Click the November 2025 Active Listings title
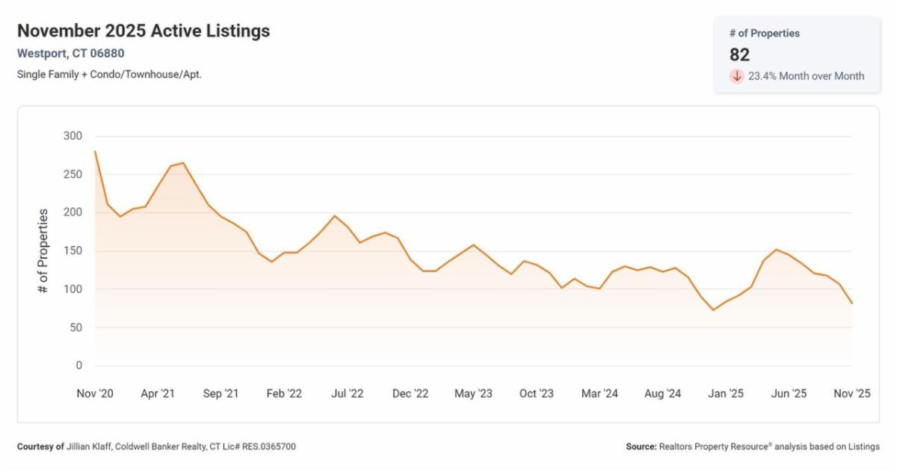 pyautogui.click(x=144, y=31)
